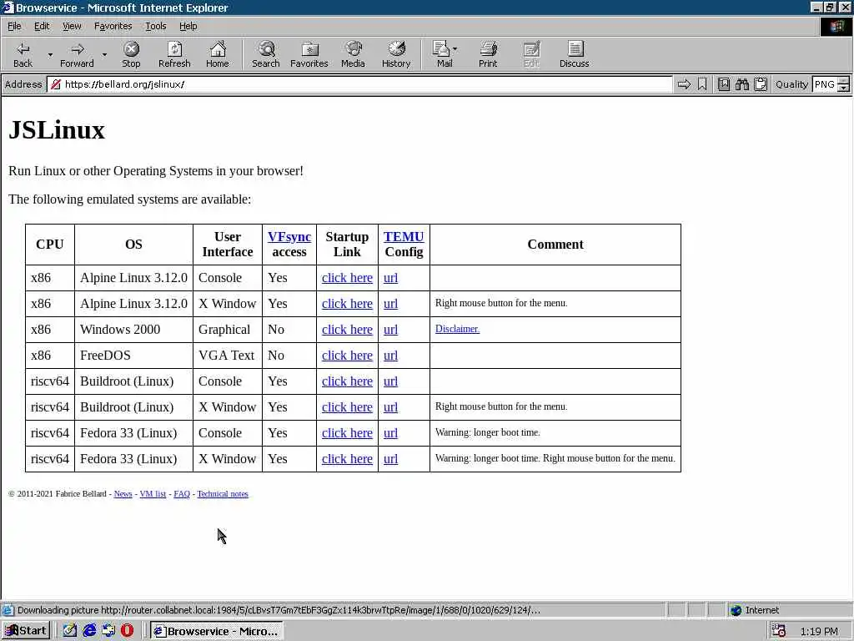The width and height of the screenshot is (854, 641).
Task: Click 'click here' for FreeDOS
Action: point(347,356)
